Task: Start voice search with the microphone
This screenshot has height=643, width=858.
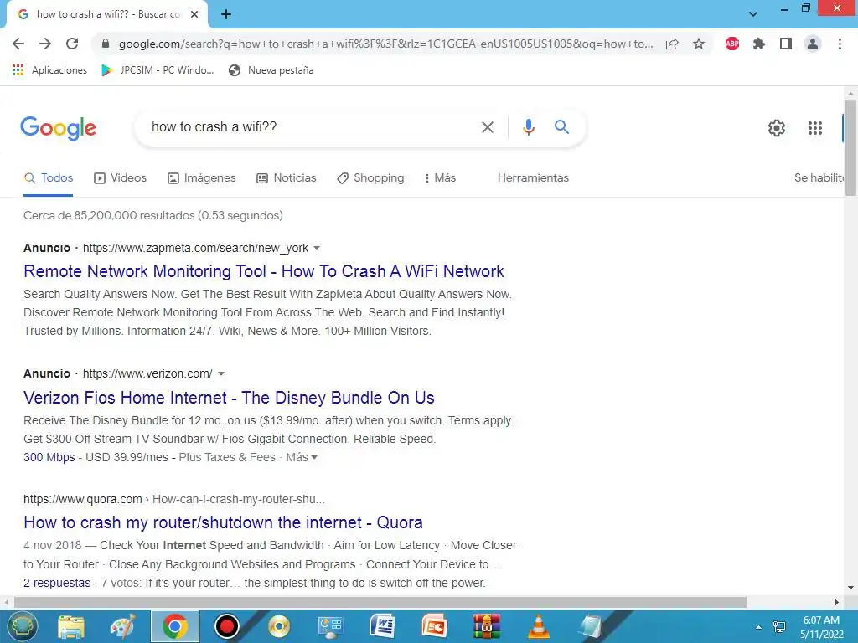Action: (x=528, y=127)
